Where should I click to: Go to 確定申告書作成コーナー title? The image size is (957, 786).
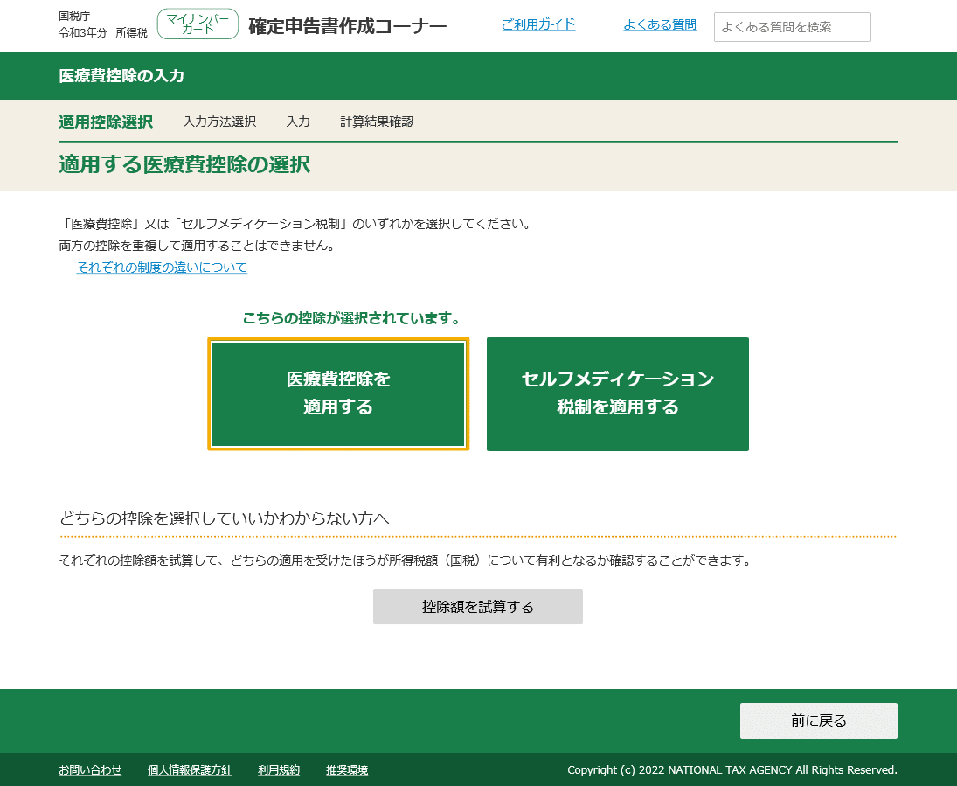click(346, 25)
